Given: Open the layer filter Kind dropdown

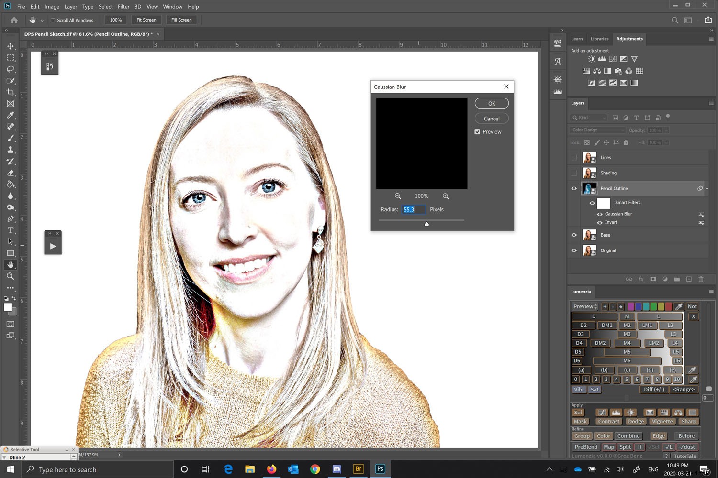Looking at the screenshot, I should [x=589, y=118].
